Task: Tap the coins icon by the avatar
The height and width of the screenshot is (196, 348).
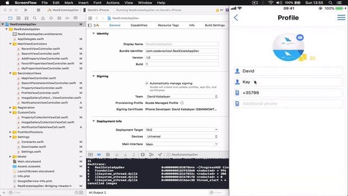Action: pyautogui.click(x=303, y=58)
